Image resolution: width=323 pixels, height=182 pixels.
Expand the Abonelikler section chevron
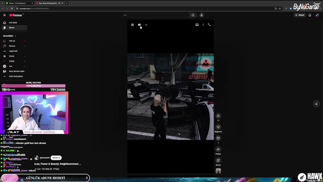click(15, 36)
